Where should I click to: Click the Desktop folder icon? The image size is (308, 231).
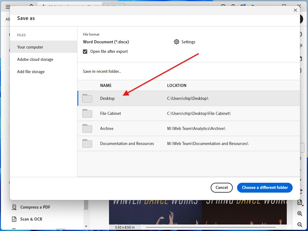[87, 98]
